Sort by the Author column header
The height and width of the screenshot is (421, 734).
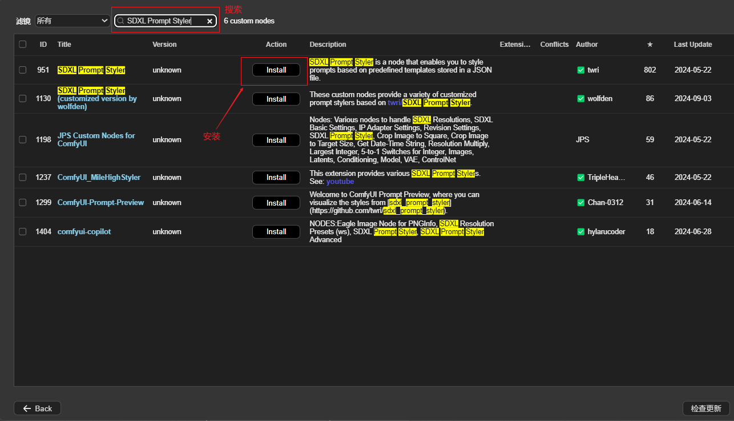[x=587, y=44]
